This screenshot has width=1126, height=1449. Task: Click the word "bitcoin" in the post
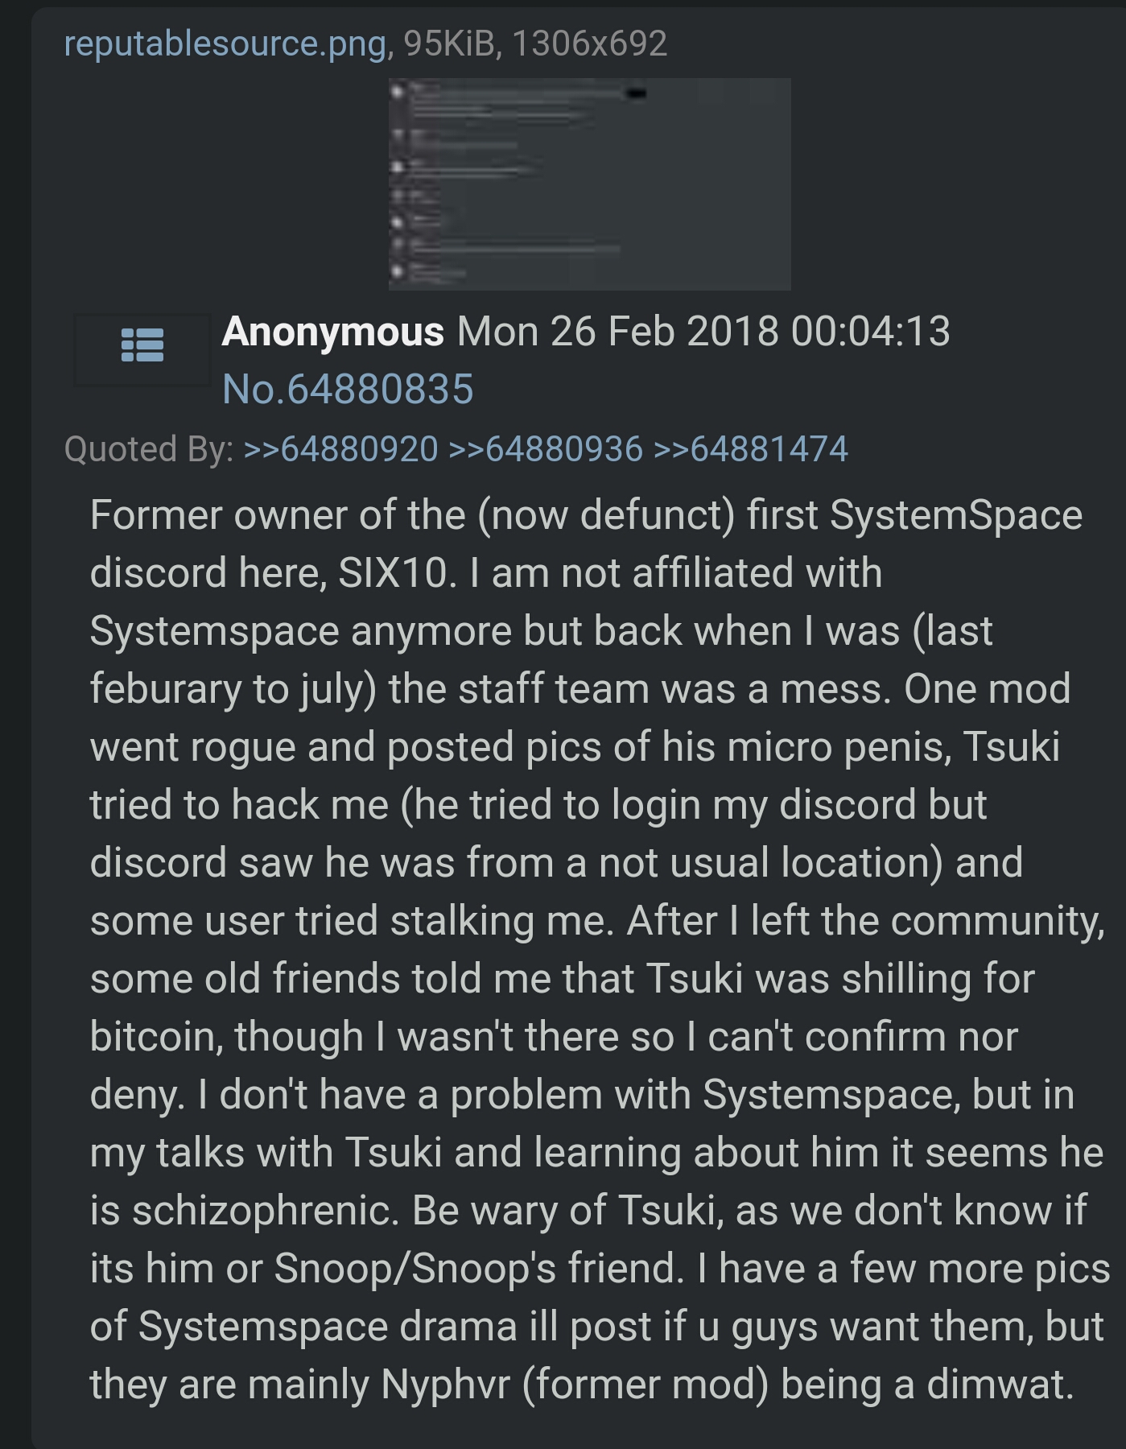pyautogui.click(x=156, y=1037)
